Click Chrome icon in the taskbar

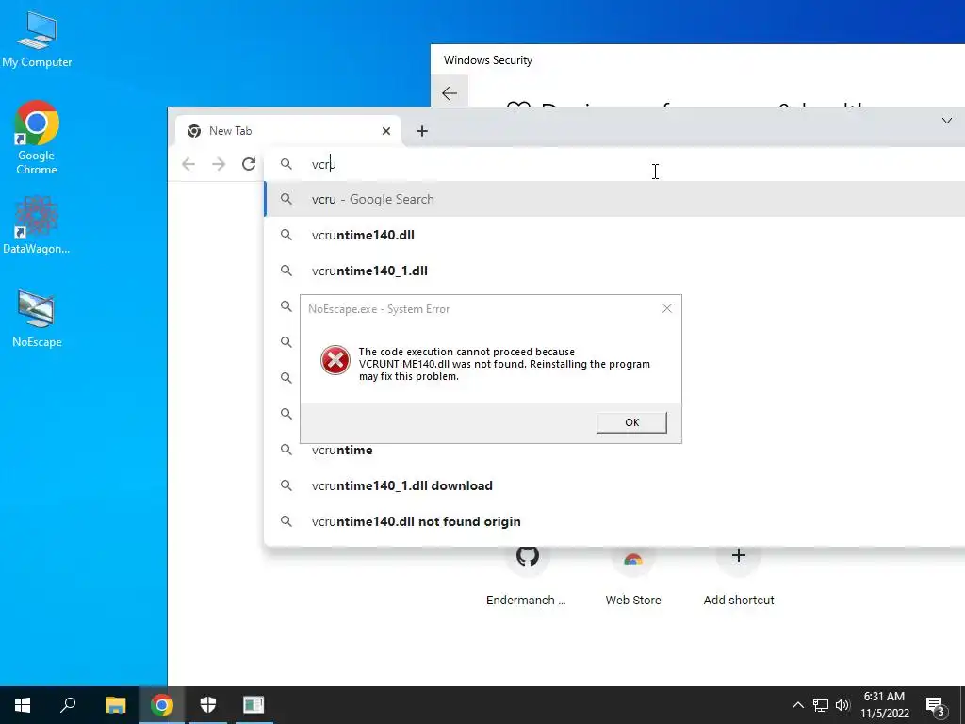pyautogui.click(x=162, y=705)
